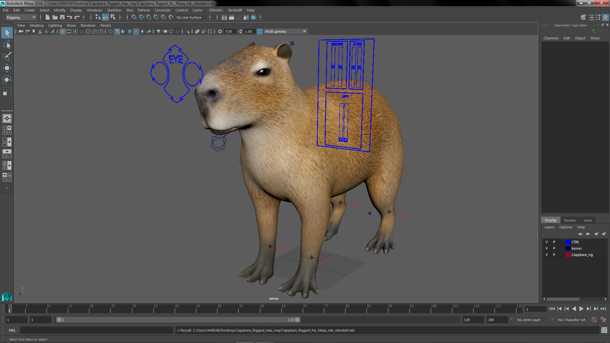Switch to the Anim layer tab
This screenshot has height=343, width=610.
pos(588,220)
